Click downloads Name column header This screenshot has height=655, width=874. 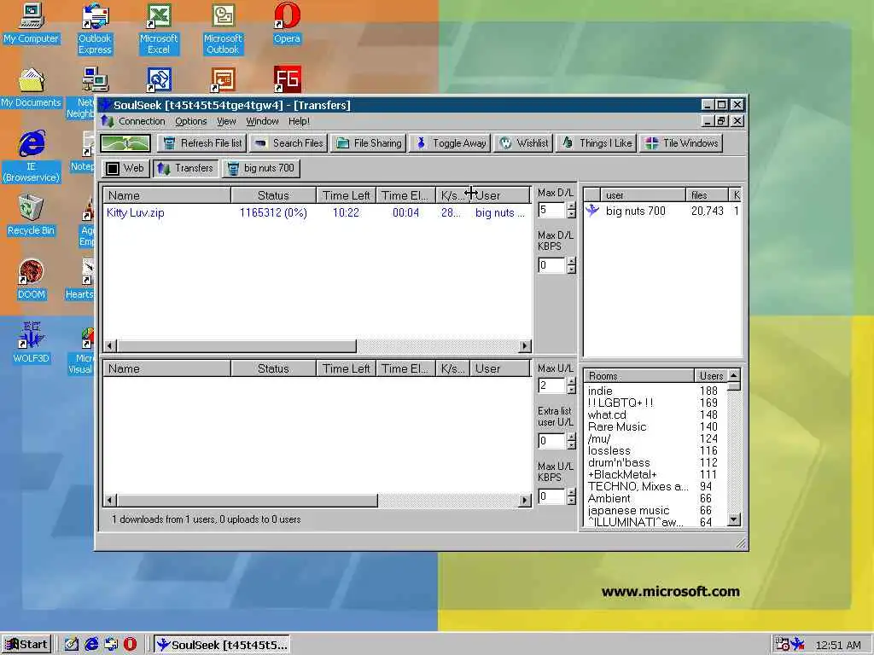coord(166,195)
